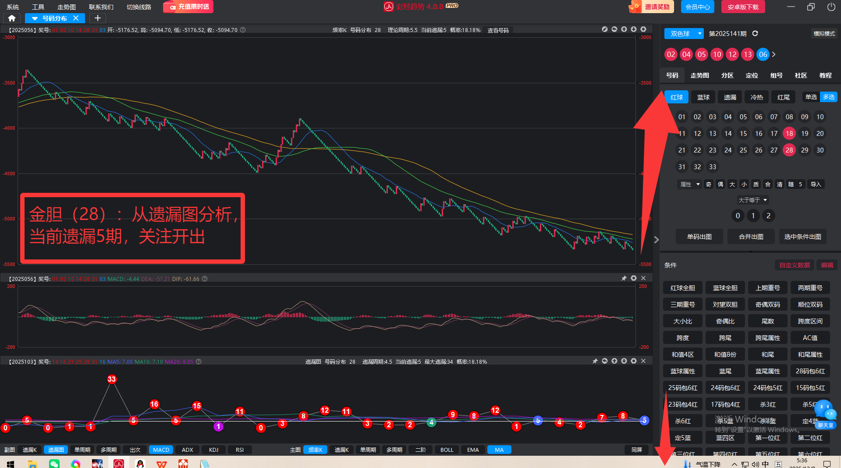Open WeChat from the taskbar
The width and height of the screenshot is (841, 468).
[54, 464]
